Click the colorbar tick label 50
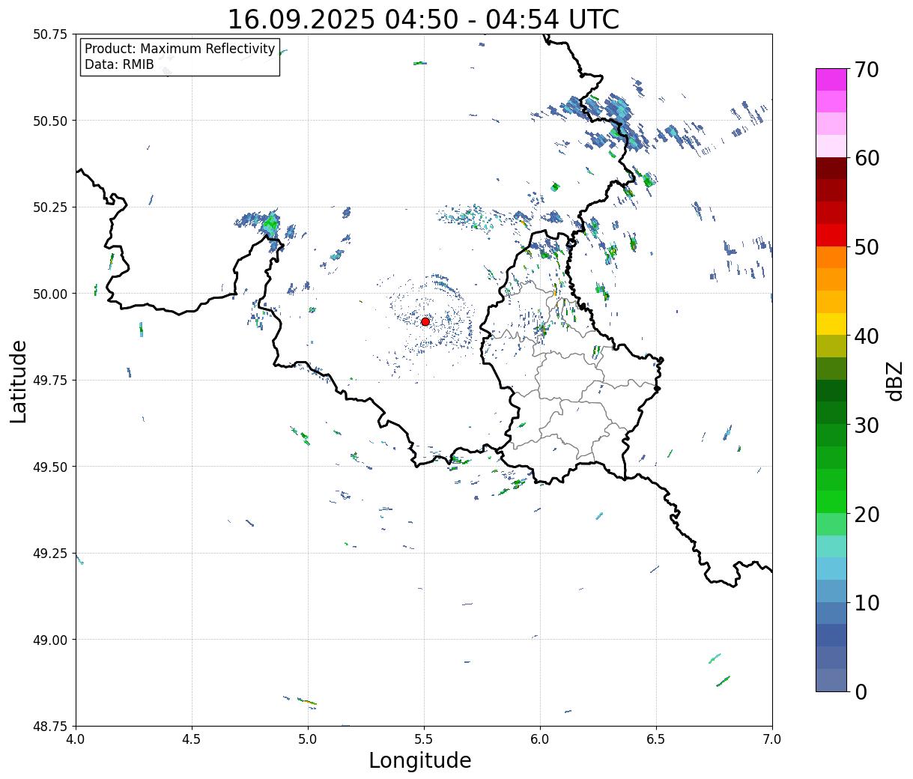The height and width of the screenshot is (779, 913). (867, 247)
